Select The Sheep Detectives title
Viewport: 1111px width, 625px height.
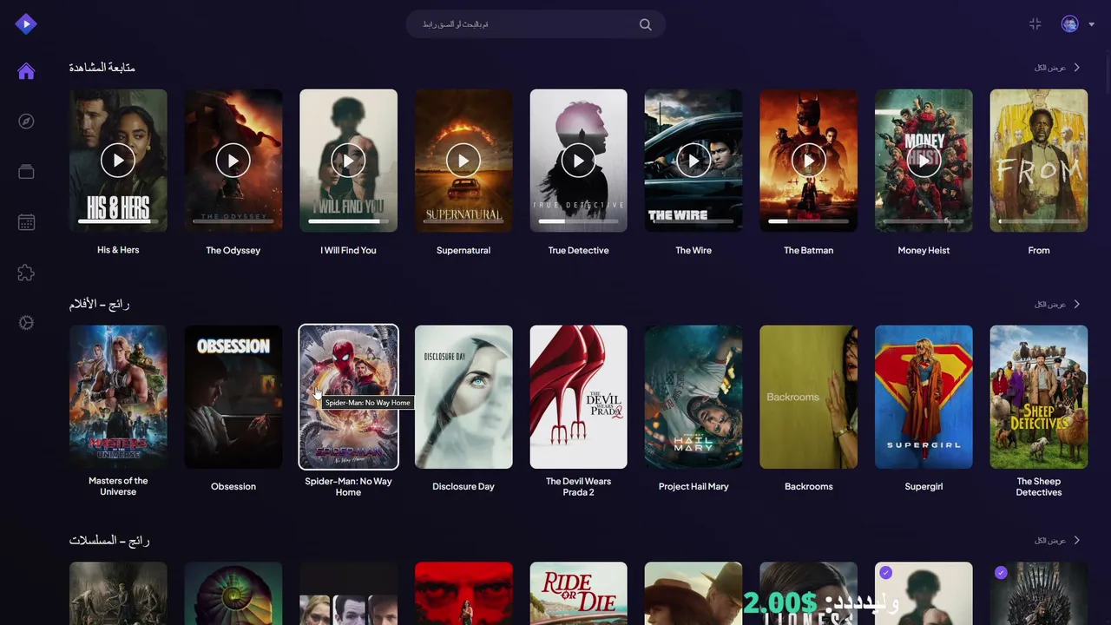tap(1039, 487)
